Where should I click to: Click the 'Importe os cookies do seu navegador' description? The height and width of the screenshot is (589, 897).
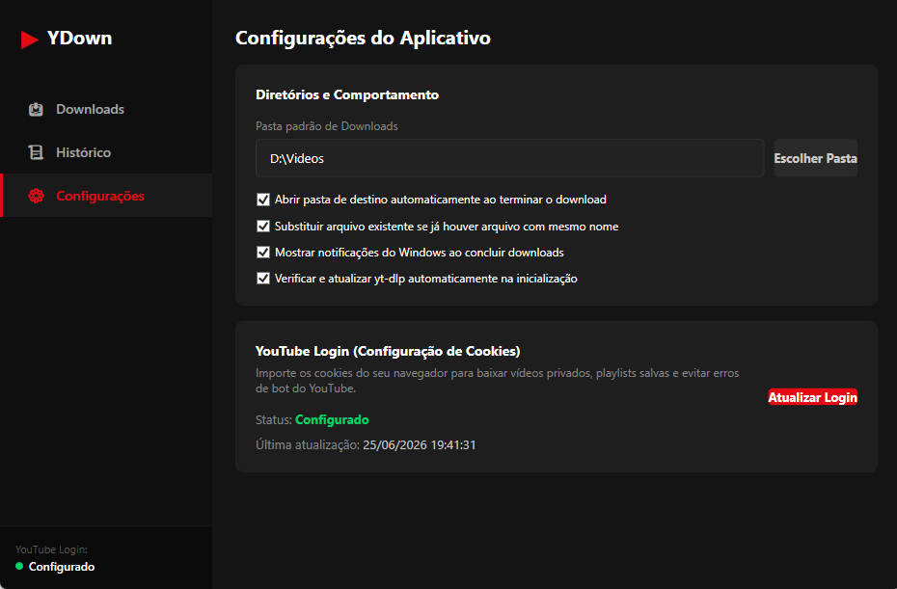coord(497,380)
